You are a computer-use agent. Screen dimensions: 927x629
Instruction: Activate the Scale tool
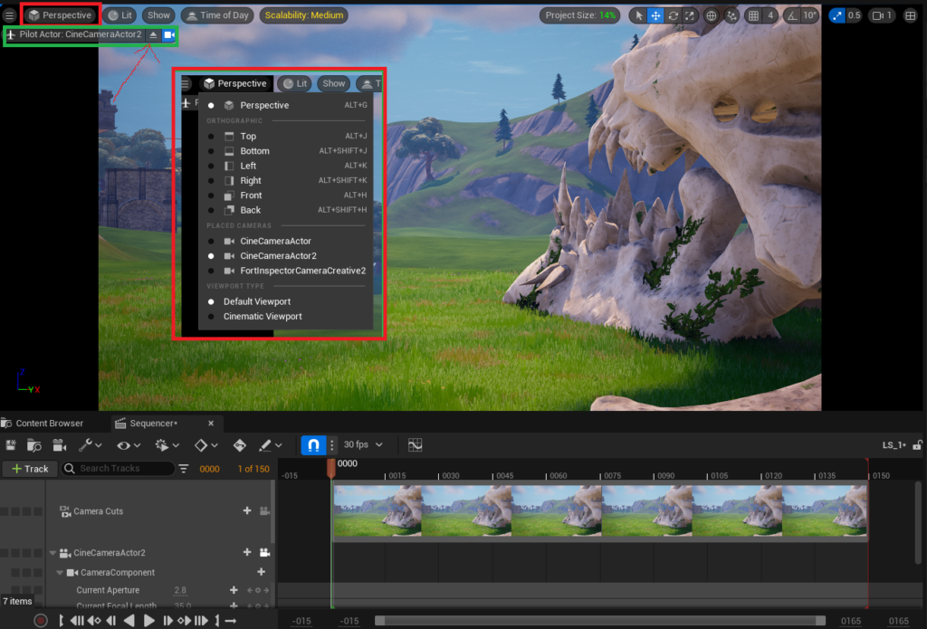tap(689, 16)
